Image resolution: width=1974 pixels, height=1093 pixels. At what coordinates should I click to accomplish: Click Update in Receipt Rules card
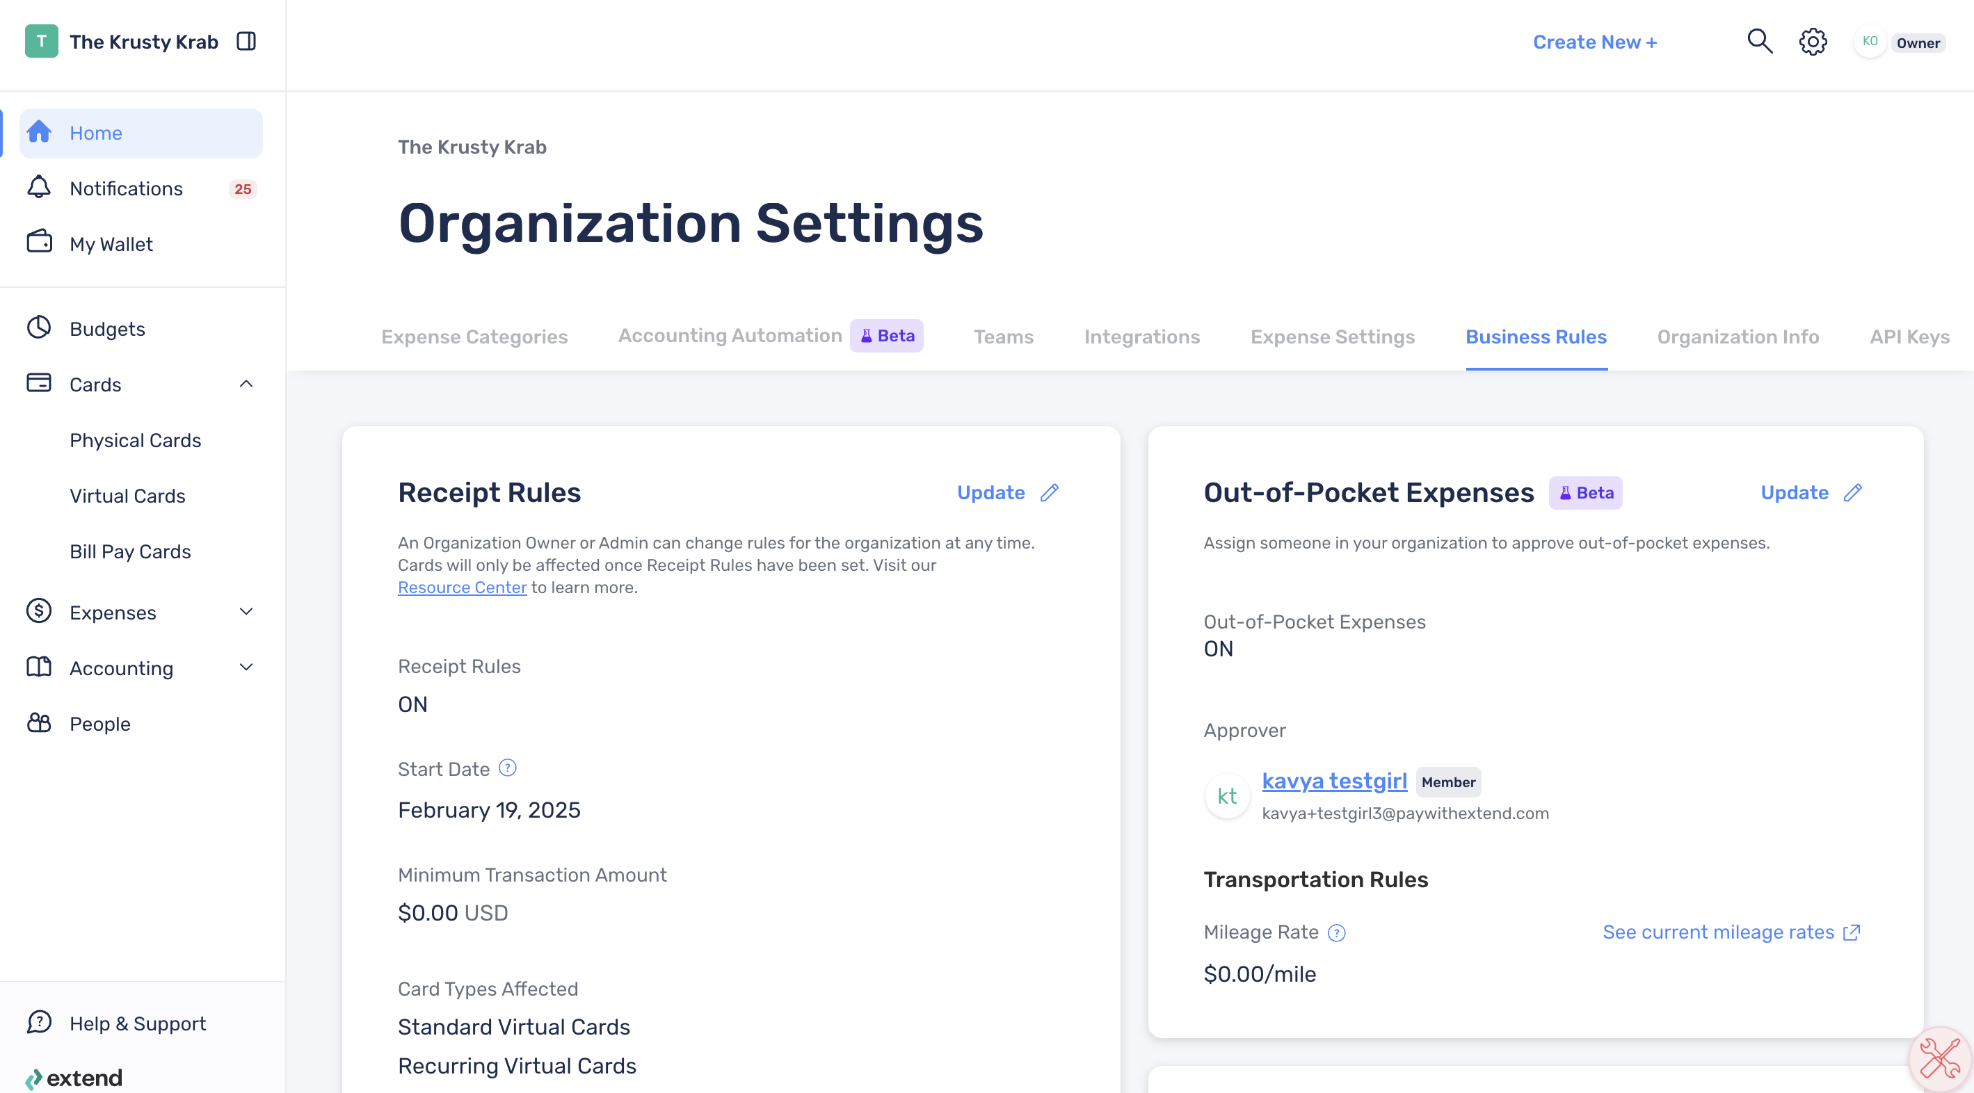(x=991, y=492)
